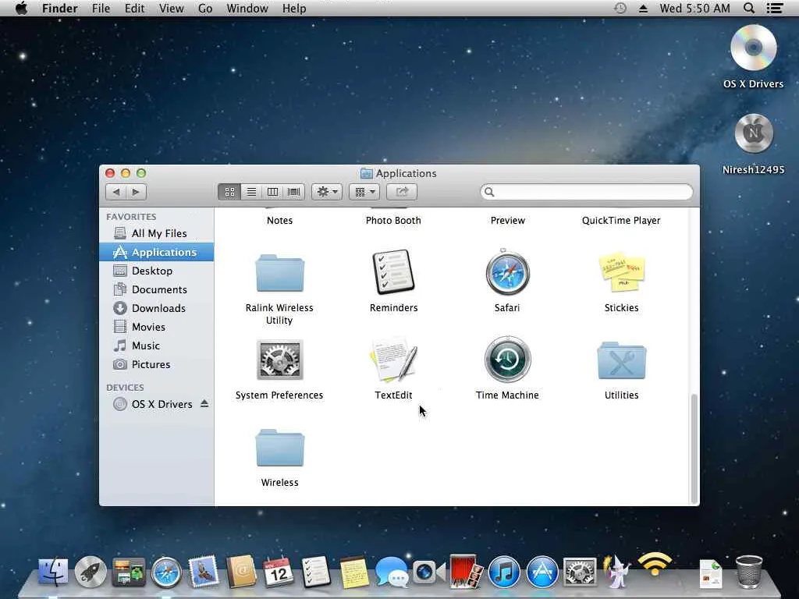
Task: Open the Window menu
Action: [247, 8]
